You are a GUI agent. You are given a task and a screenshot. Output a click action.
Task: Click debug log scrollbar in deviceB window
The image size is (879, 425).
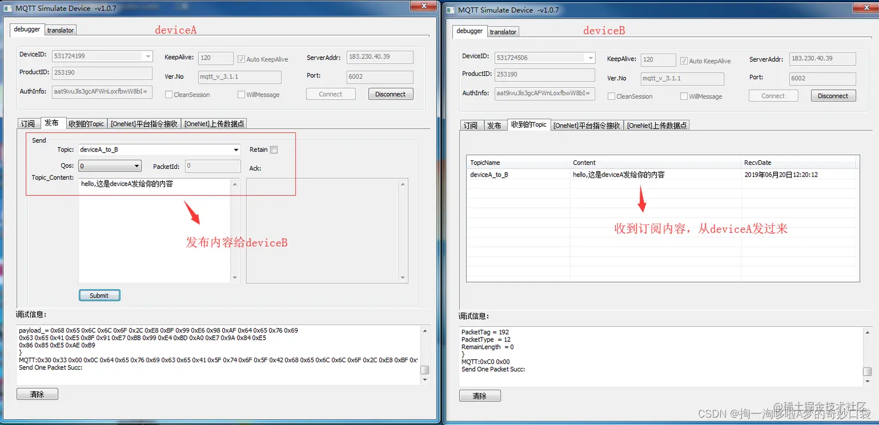pyautogui.click(x=867, y=356)
